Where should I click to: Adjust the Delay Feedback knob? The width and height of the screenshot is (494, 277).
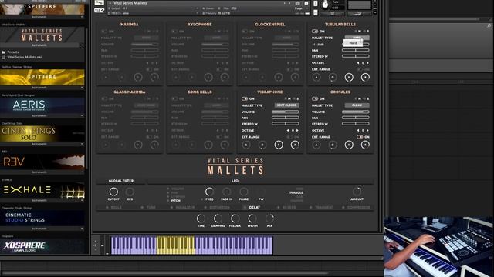pos(235,219)
